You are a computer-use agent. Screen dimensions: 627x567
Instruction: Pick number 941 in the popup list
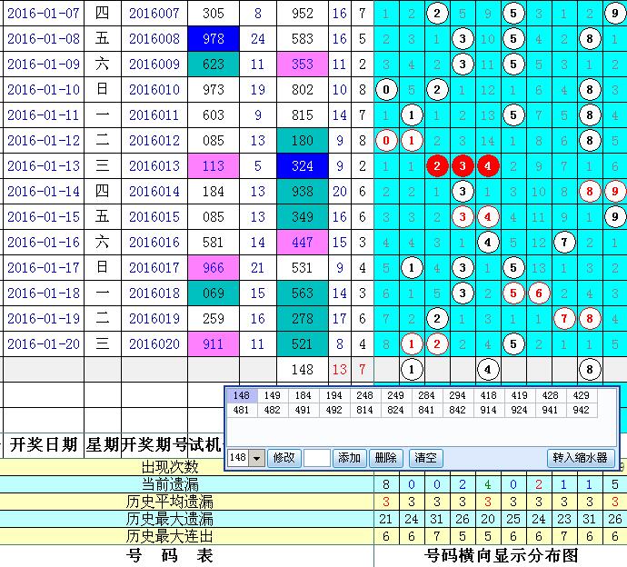551,410
